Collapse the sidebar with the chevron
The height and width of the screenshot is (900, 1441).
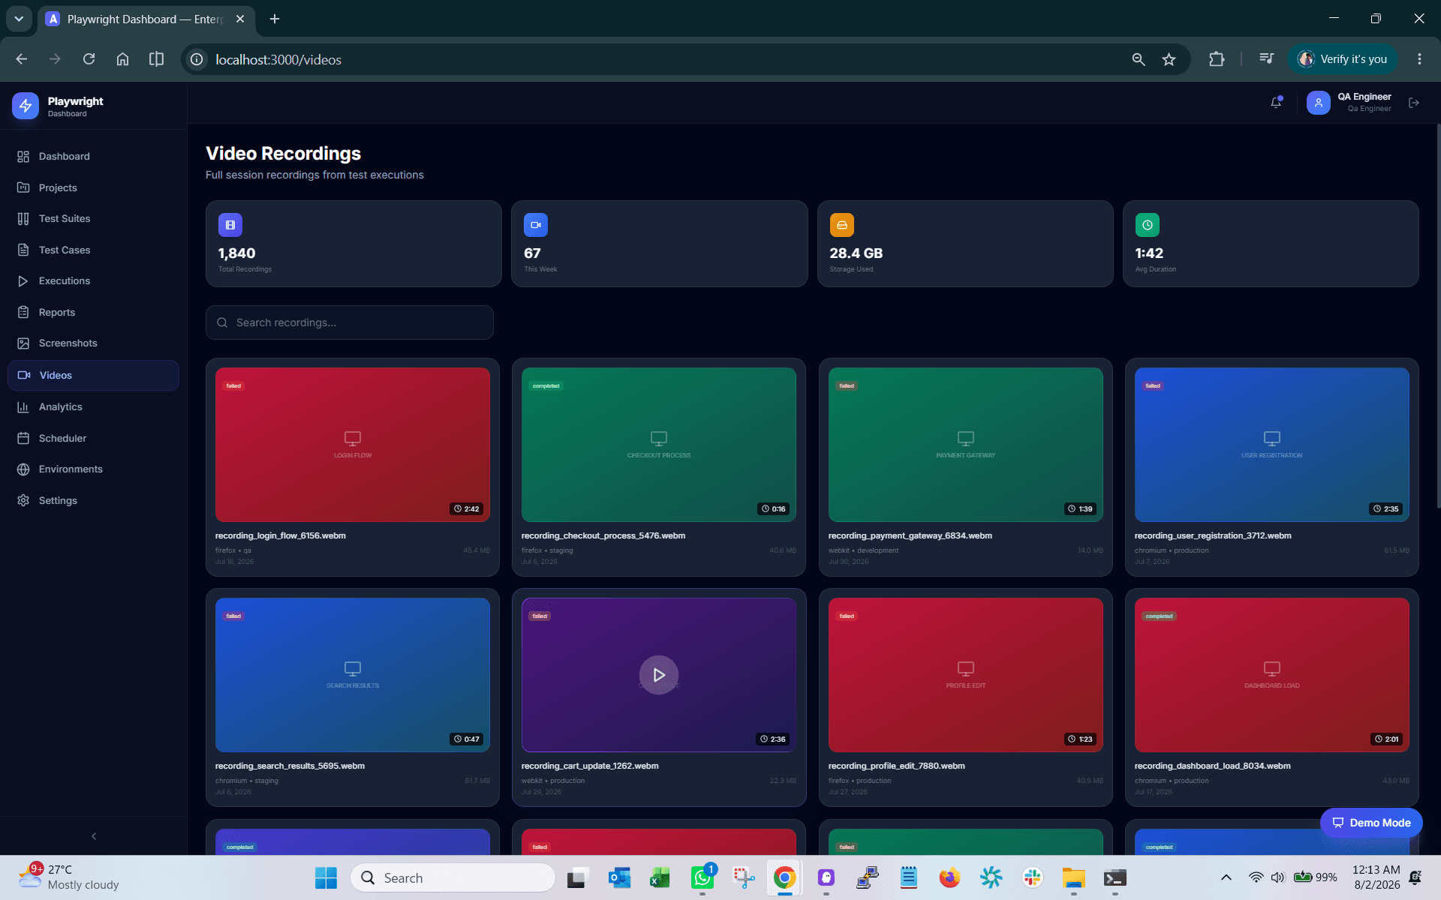(x=94, y=836)
